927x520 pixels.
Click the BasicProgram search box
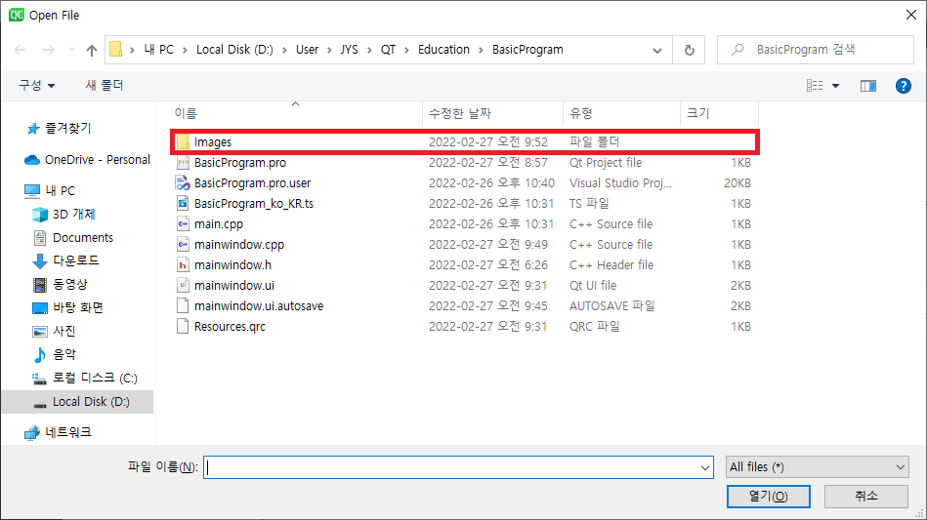pyautogui.click(x=816, y=50)
